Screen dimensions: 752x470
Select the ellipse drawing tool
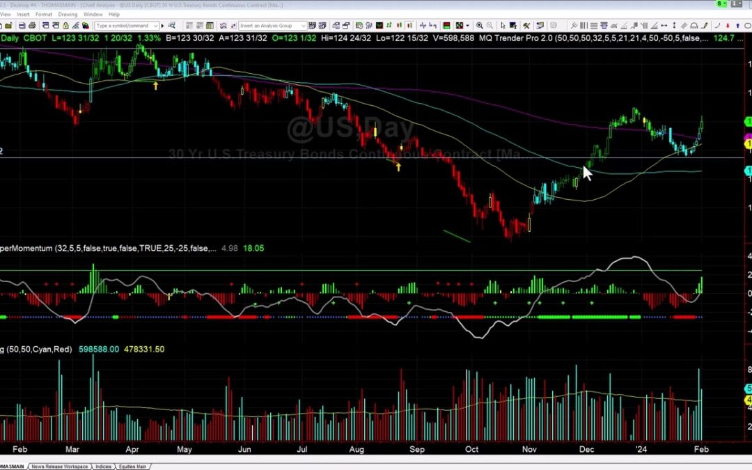[x=747, y=26]
